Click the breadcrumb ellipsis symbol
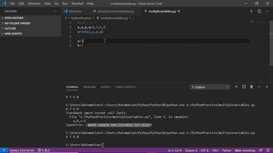The width and height of the screenshot is (273, 153). pyautogui.click(x=133, y=18)
